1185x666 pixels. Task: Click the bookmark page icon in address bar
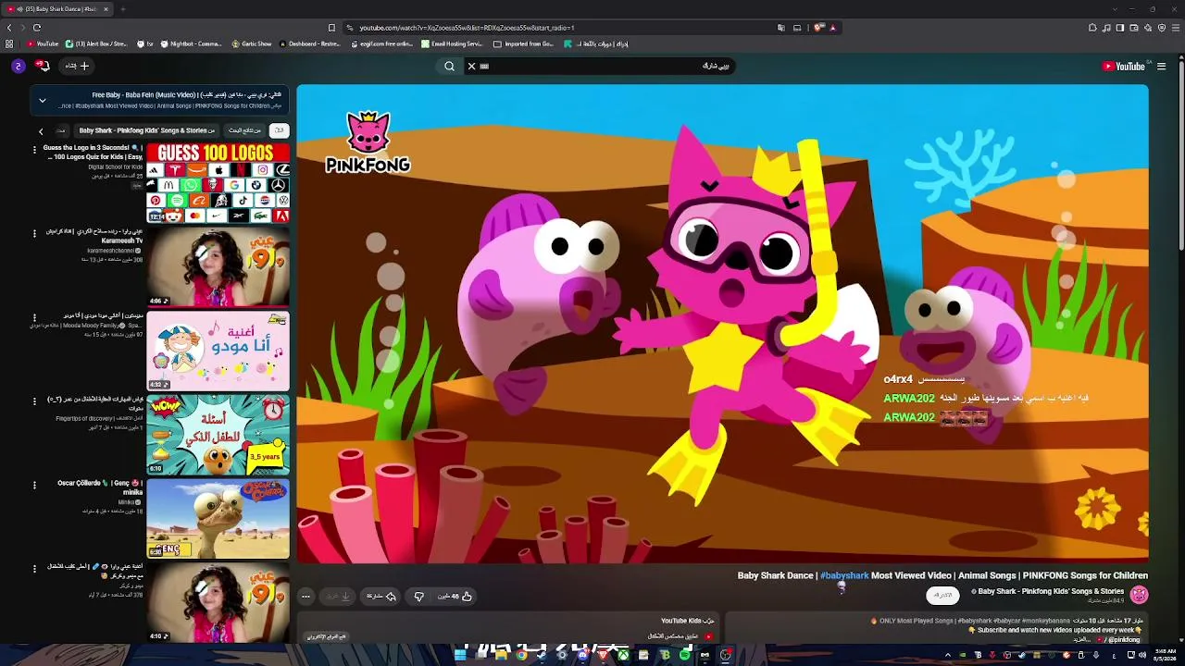coord(331,28)
